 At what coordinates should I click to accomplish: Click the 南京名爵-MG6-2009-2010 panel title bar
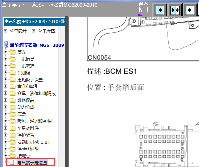pyautogui.click(x=34, y=22)
